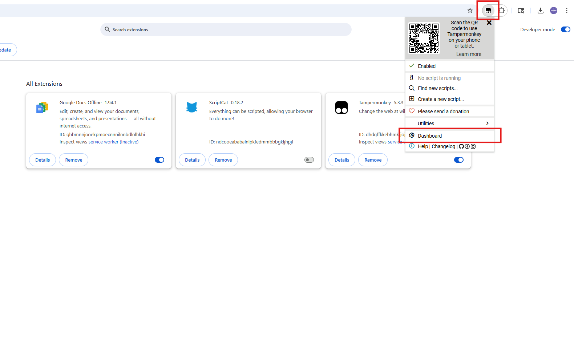Screen dimensions: 574x361
Task: Click the heart icon beside donation entry
Action: 412,111
